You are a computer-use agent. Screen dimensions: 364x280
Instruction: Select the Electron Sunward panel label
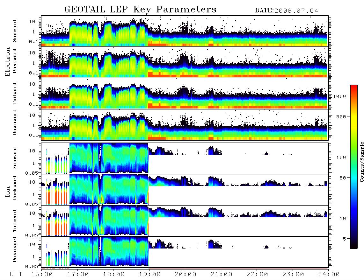(x=15, y=31)
